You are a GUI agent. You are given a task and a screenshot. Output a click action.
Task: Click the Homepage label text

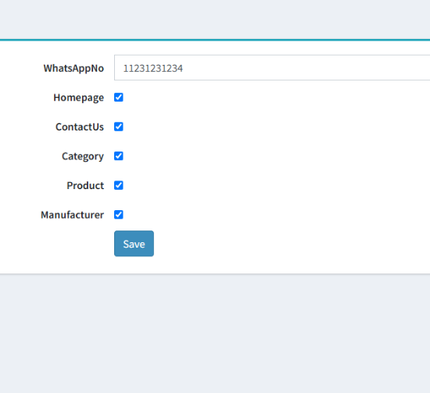pos(79,98)
